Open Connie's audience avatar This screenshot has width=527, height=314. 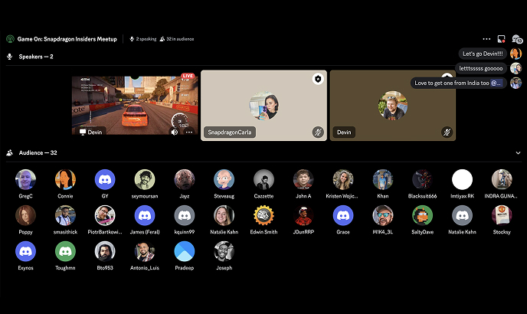(65, 179)
